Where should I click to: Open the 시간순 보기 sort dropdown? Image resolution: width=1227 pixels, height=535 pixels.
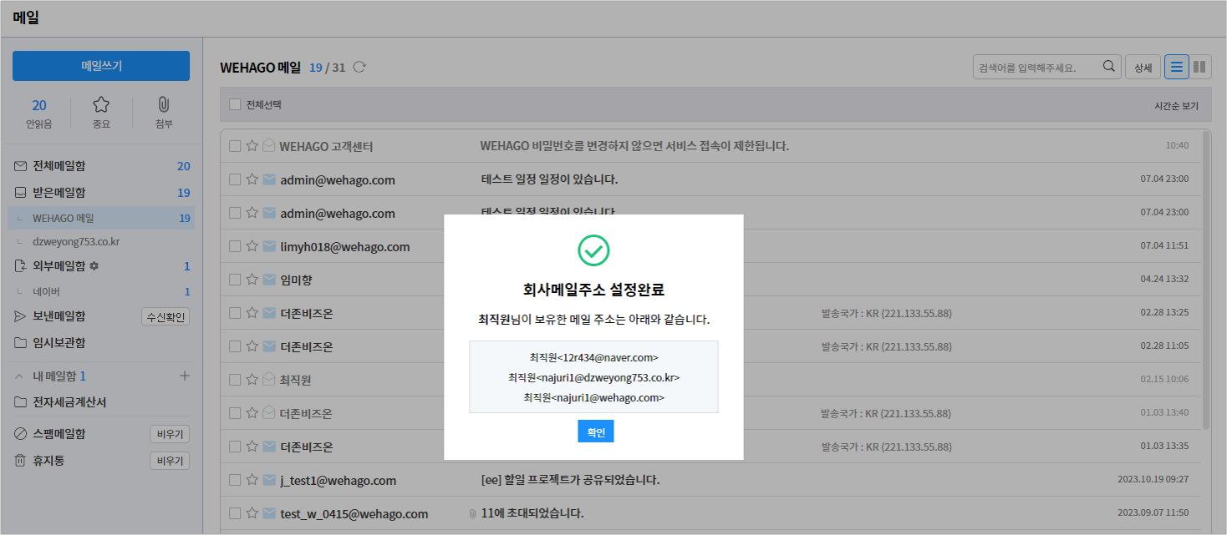pos(1175,106)
